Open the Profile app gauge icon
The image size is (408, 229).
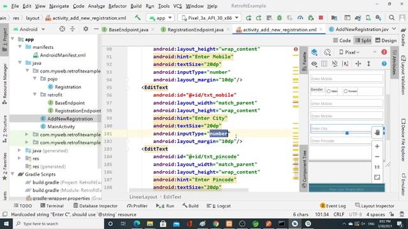(300, 18)
